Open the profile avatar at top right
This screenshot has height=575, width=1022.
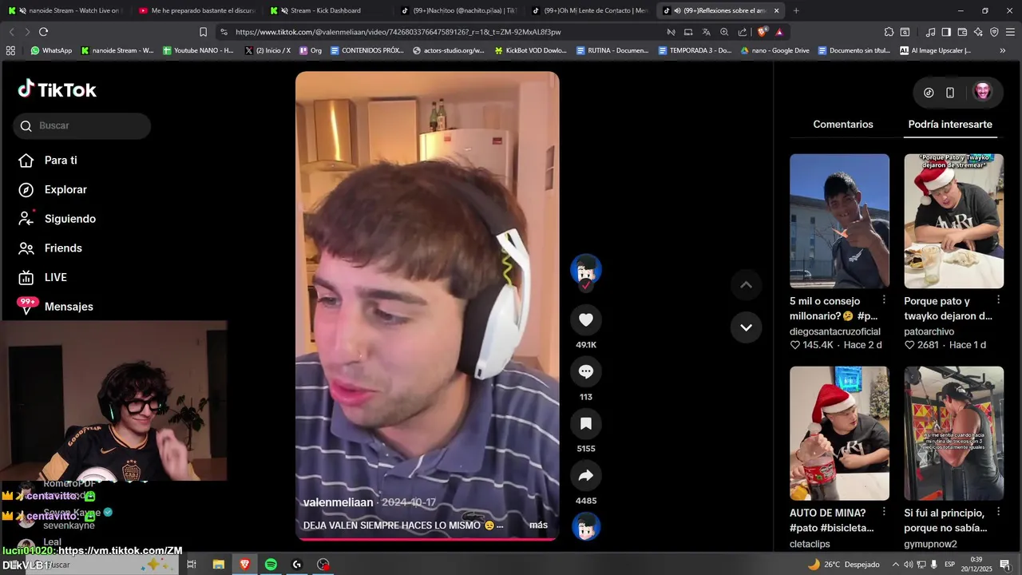coord(982,92)
